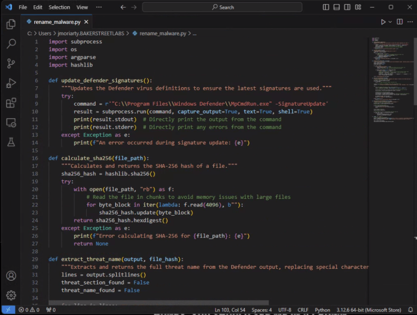
Task: Launch the Run and Debug view
Action: tap(11, 83)
